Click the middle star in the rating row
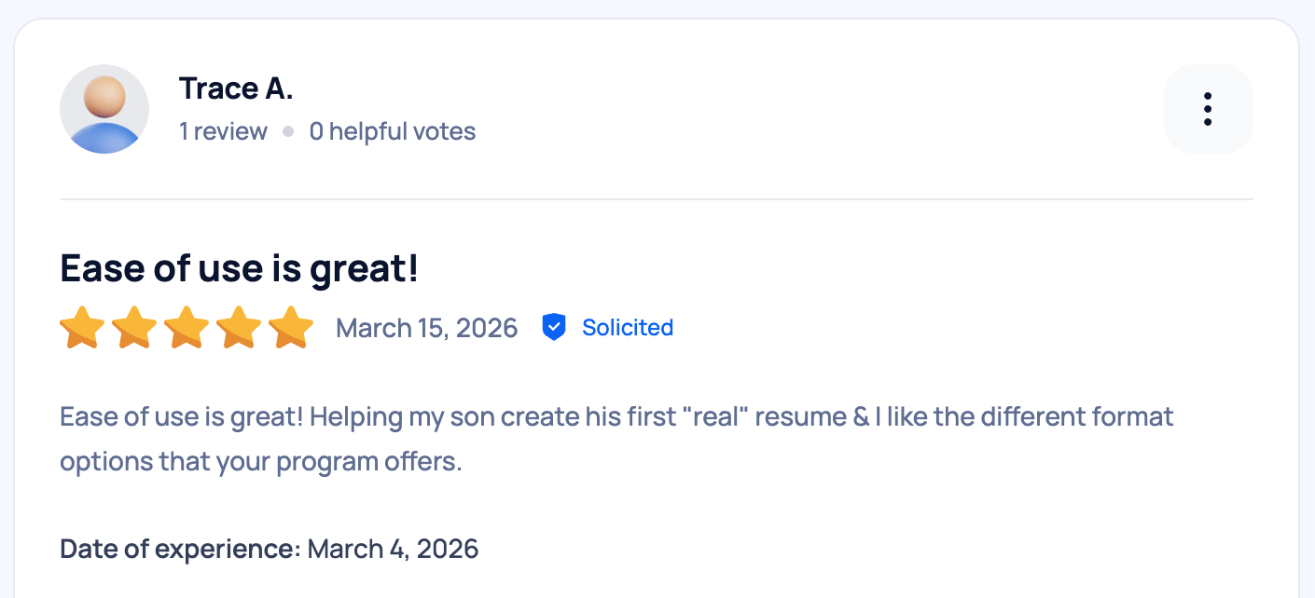The image size is (1315, 598). 187,327
